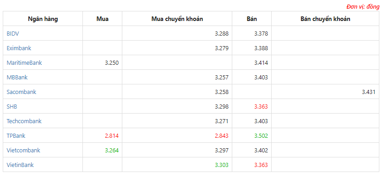Click the VietinBank link
The height and width of the screenshot is (177, 383).
(x=20, y=165)
